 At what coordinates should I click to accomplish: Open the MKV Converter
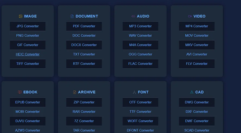tap(197, 45)
